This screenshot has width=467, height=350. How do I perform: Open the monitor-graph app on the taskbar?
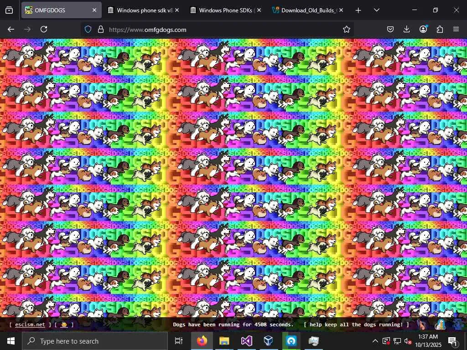point(313,341)
